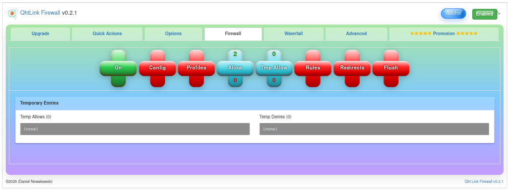Click the QhtLink Firewall title link
The height and width of the screenshot is (190, 508).
40,13
